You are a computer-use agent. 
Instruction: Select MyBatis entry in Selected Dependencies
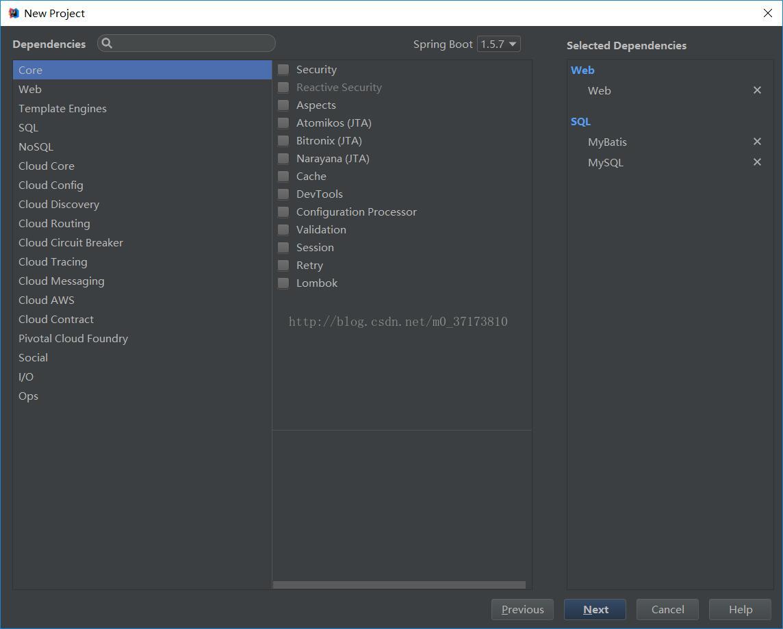click(x=607, y=142)
